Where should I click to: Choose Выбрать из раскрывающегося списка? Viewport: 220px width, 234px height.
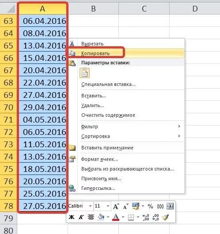[x=128, y=169]
